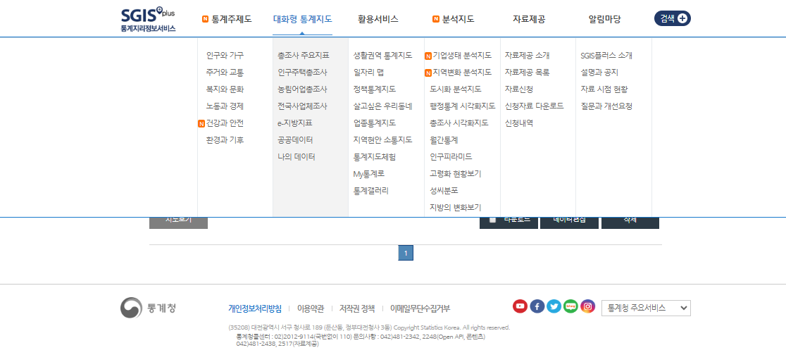
Task: Select 인구주택총조사 from the submenu
Action: (302, 72)
